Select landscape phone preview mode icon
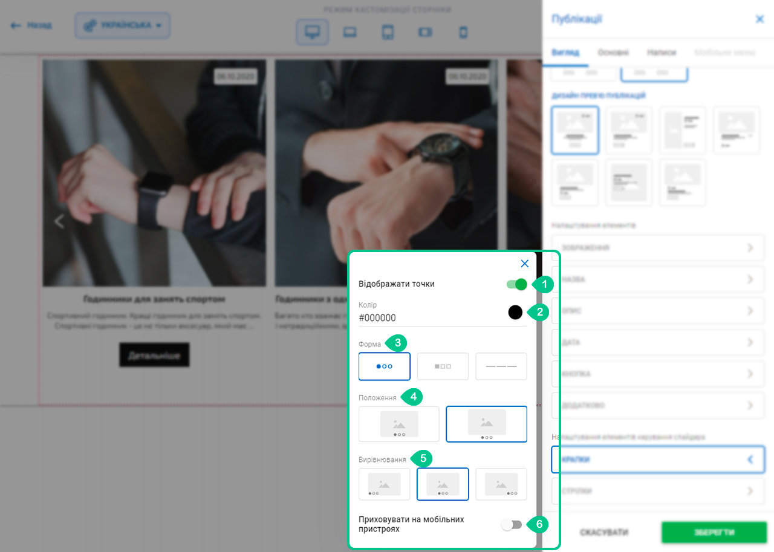The image size is (774, 552). click(426, 32)
